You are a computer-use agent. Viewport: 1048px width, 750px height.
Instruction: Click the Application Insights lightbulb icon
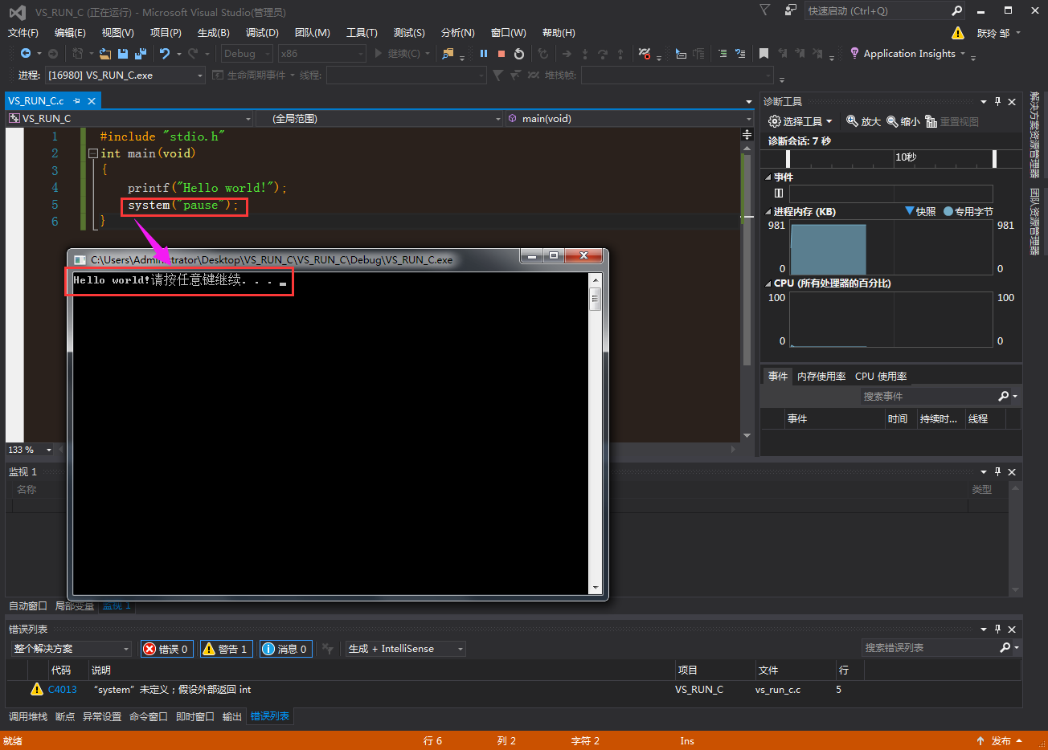coord(854,54)
